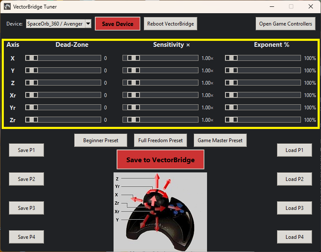
Task: Click the Xr axis Dead-Zone slider
Action: coord(63,95)
